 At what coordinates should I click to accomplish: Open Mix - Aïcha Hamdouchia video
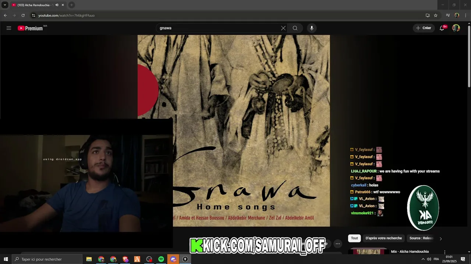(410, 252)
